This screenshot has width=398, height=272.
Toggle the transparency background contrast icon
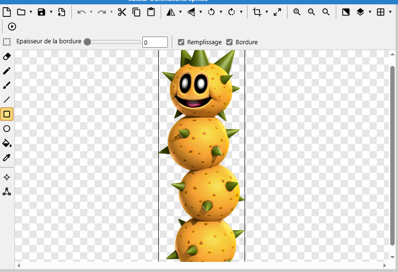[x=346, y=12]
